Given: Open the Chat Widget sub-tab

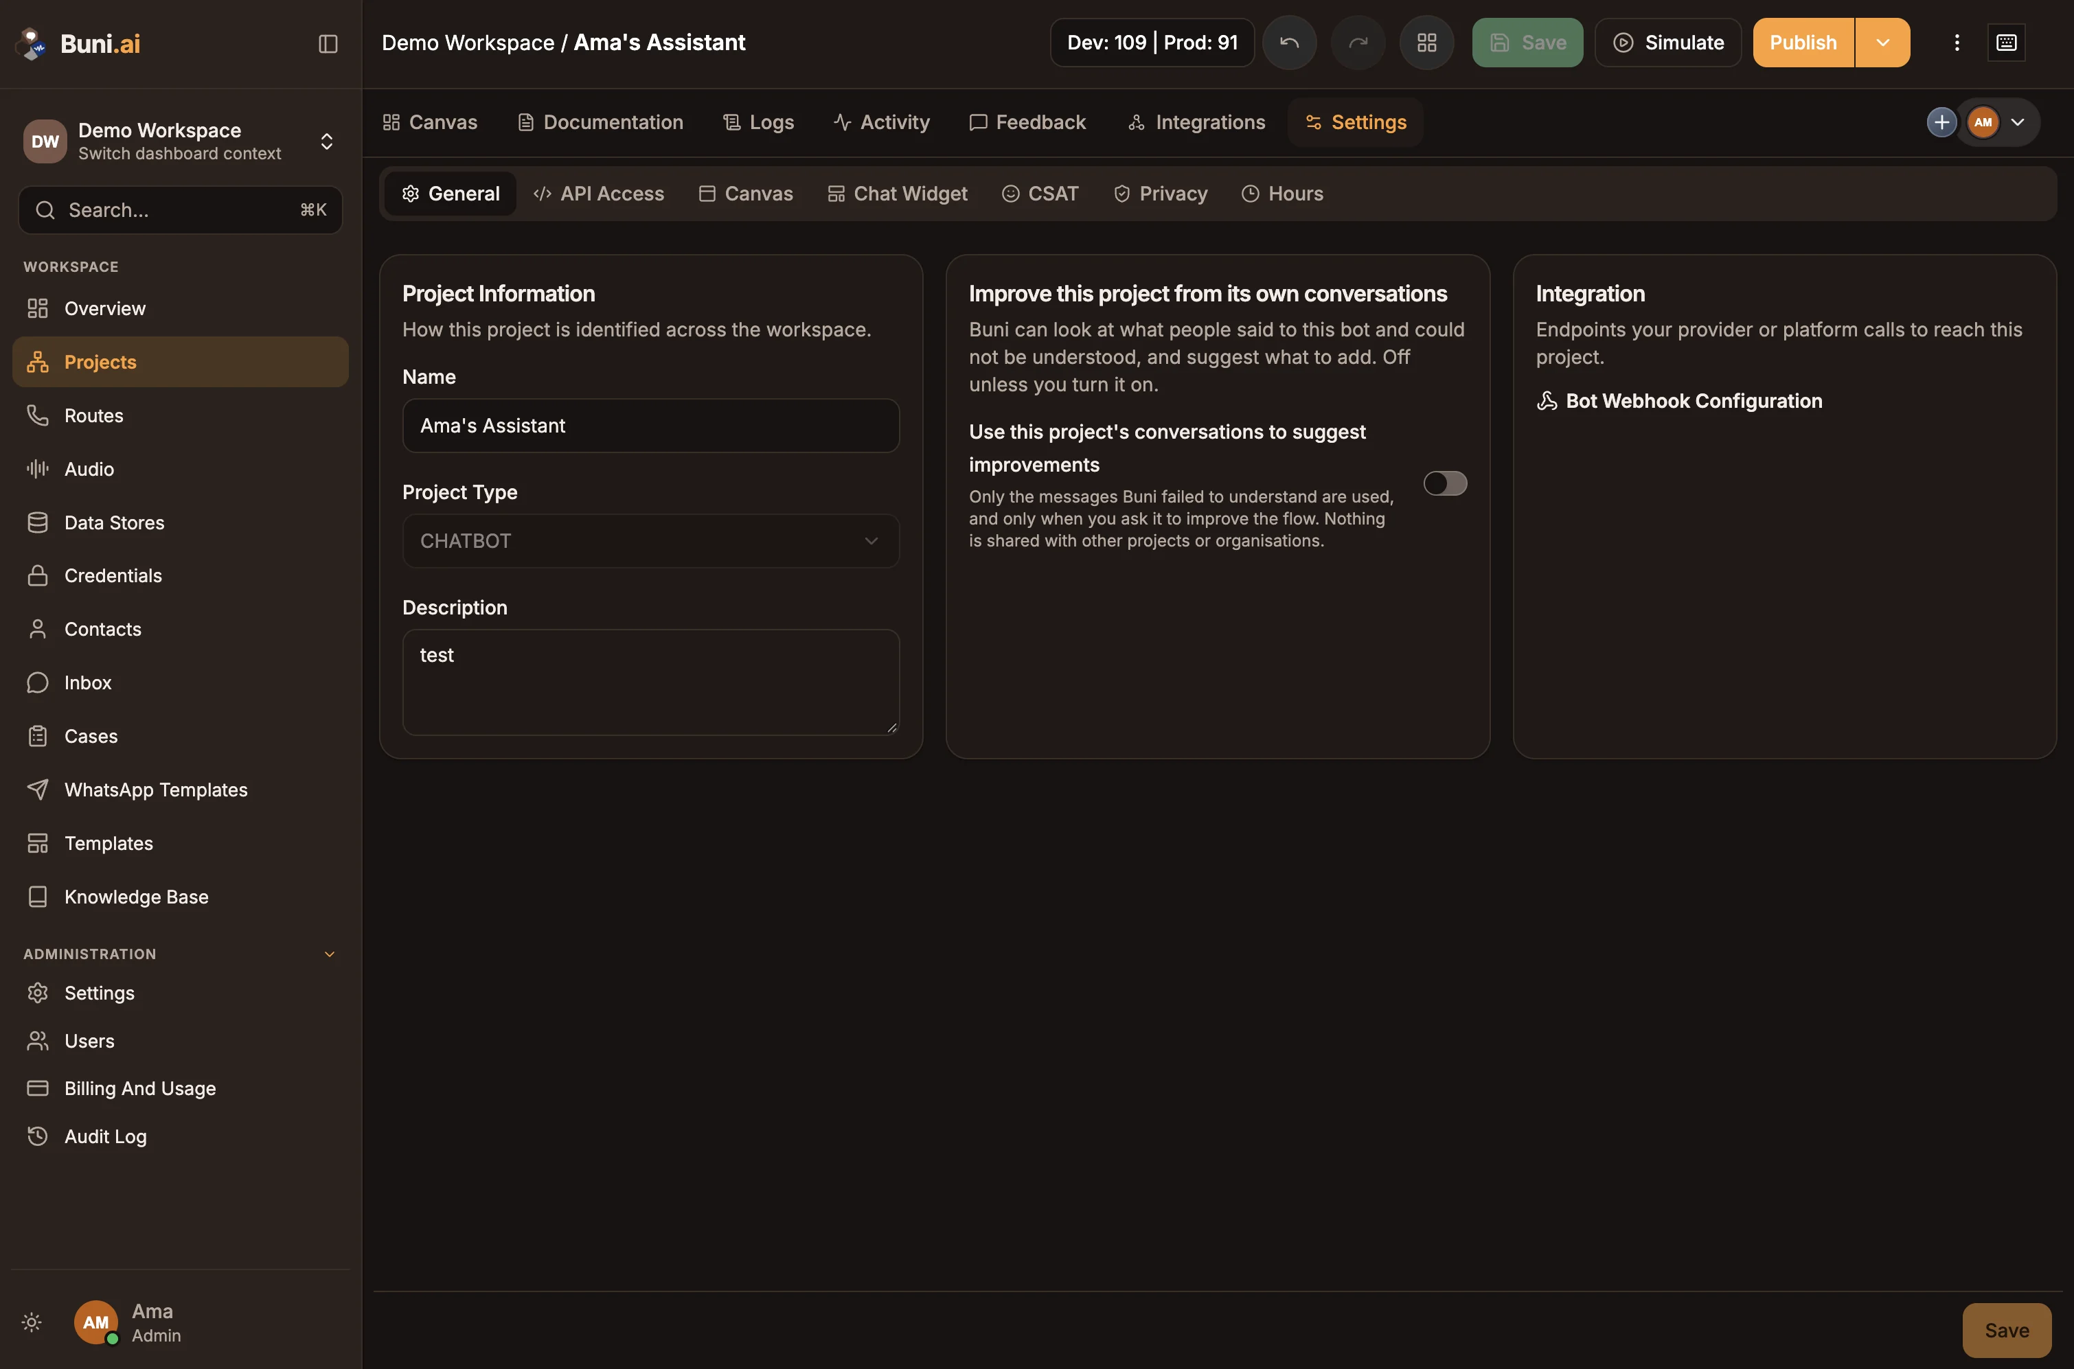Looking at the screenshot, I should click(x=898, y=194).
